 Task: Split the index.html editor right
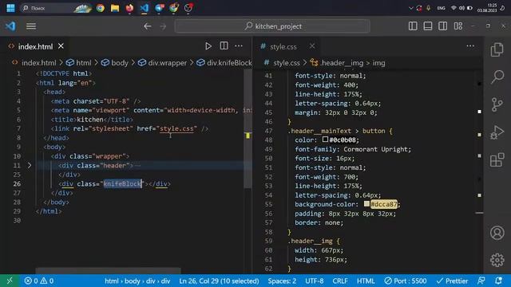(224, 46)
